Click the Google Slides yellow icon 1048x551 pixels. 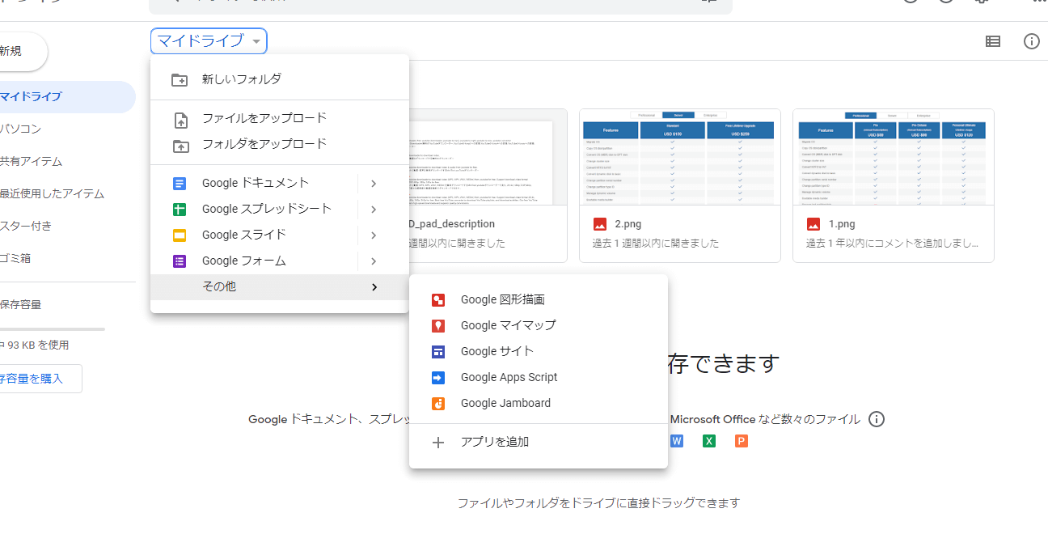180,235
